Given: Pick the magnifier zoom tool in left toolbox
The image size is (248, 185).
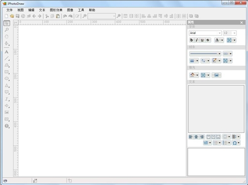Looking at the screenshot, I should (x=6, y=30).
